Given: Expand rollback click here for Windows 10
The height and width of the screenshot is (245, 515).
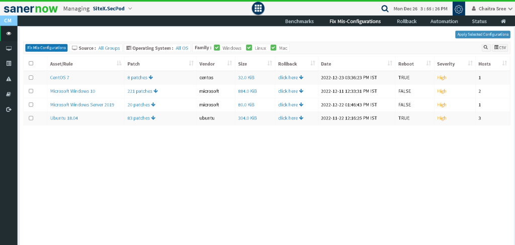Looking at the screenshot, I should tap(291, 91).
